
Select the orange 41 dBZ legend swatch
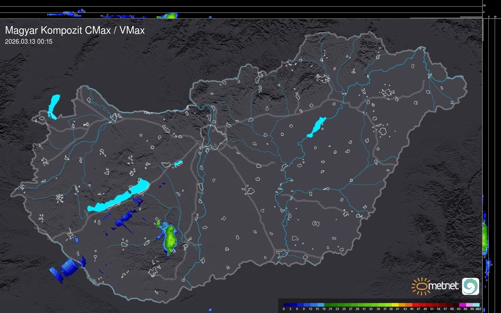pyautogui.click(x=402, y=305)
